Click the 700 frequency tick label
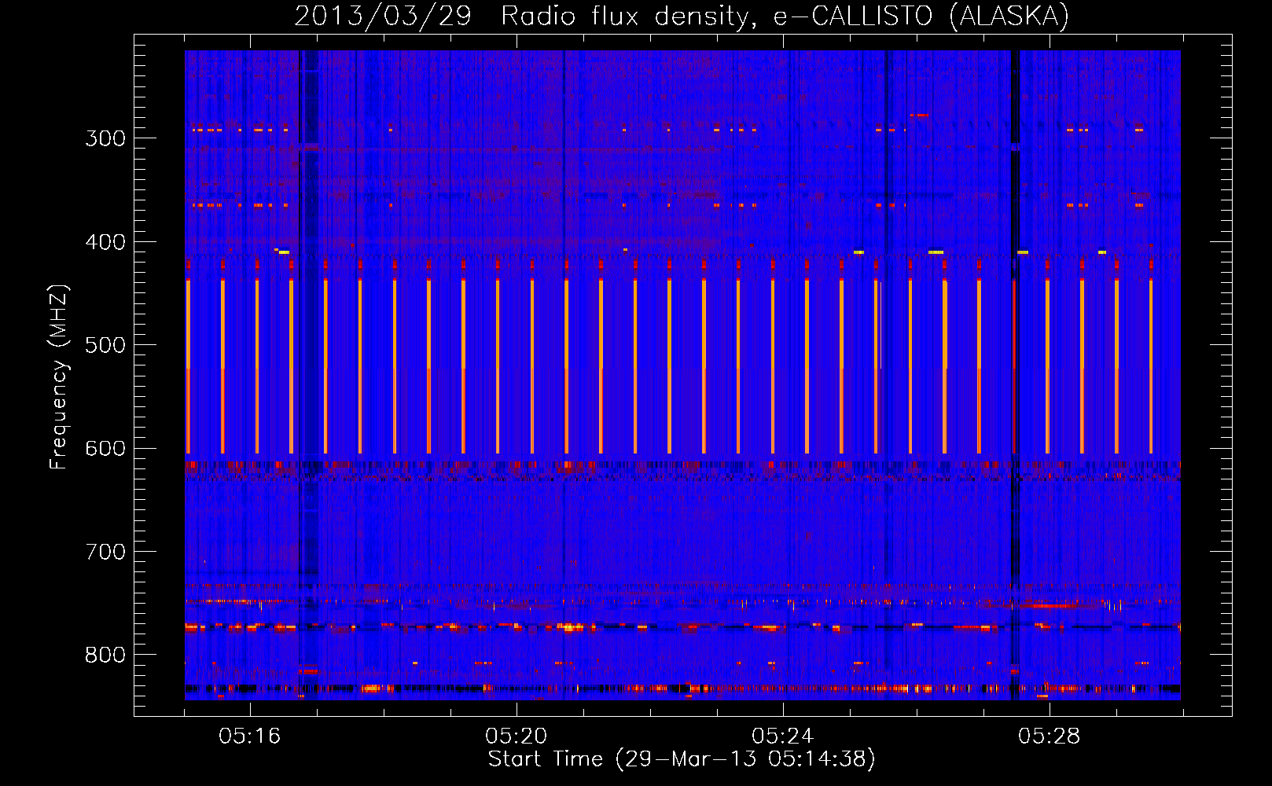This screenshot has height=786, width=1272. pos(105,552)
